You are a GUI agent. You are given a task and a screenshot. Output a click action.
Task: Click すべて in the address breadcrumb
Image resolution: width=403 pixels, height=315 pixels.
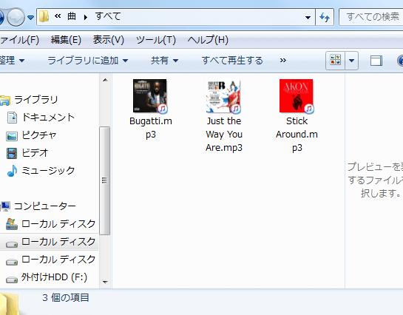point(108,16)
